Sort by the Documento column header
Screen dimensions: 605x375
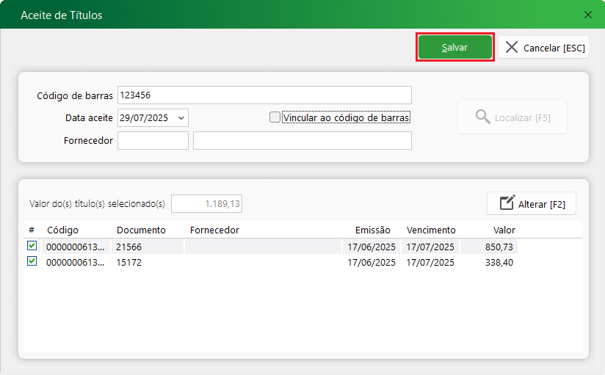click(x=141, y=230)
